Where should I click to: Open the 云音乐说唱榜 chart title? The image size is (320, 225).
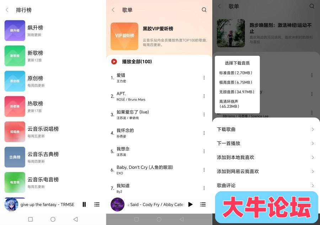43,129
